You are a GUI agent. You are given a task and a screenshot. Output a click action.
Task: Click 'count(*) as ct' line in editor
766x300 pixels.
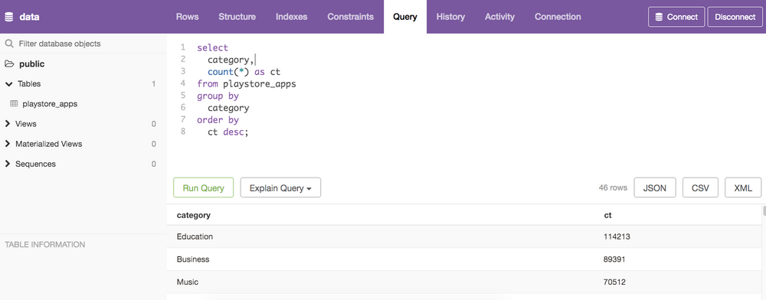244,72
